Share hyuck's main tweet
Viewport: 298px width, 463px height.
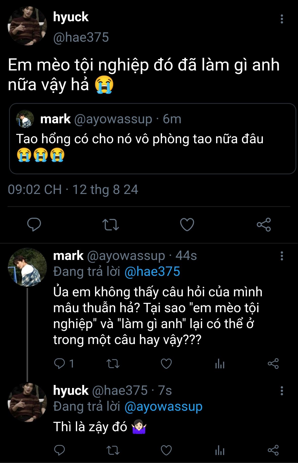(264, 224)
